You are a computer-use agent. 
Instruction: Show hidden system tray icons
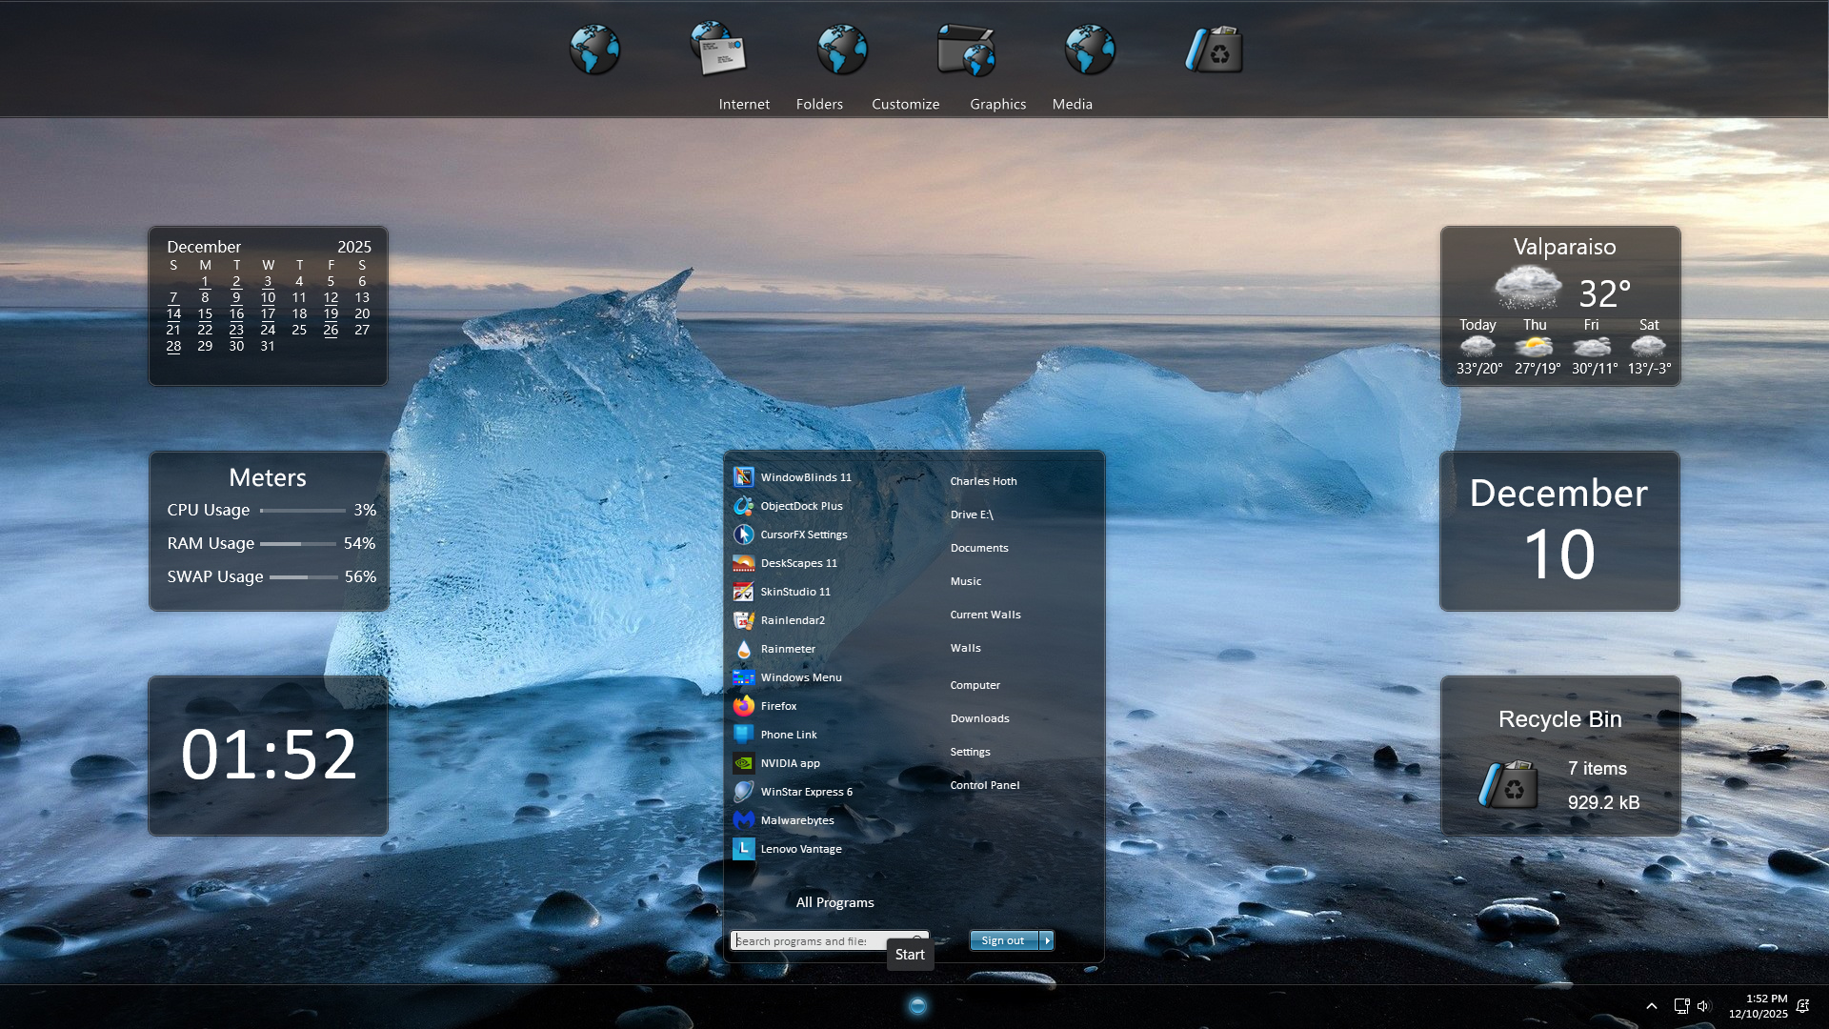(1652, 1006)
